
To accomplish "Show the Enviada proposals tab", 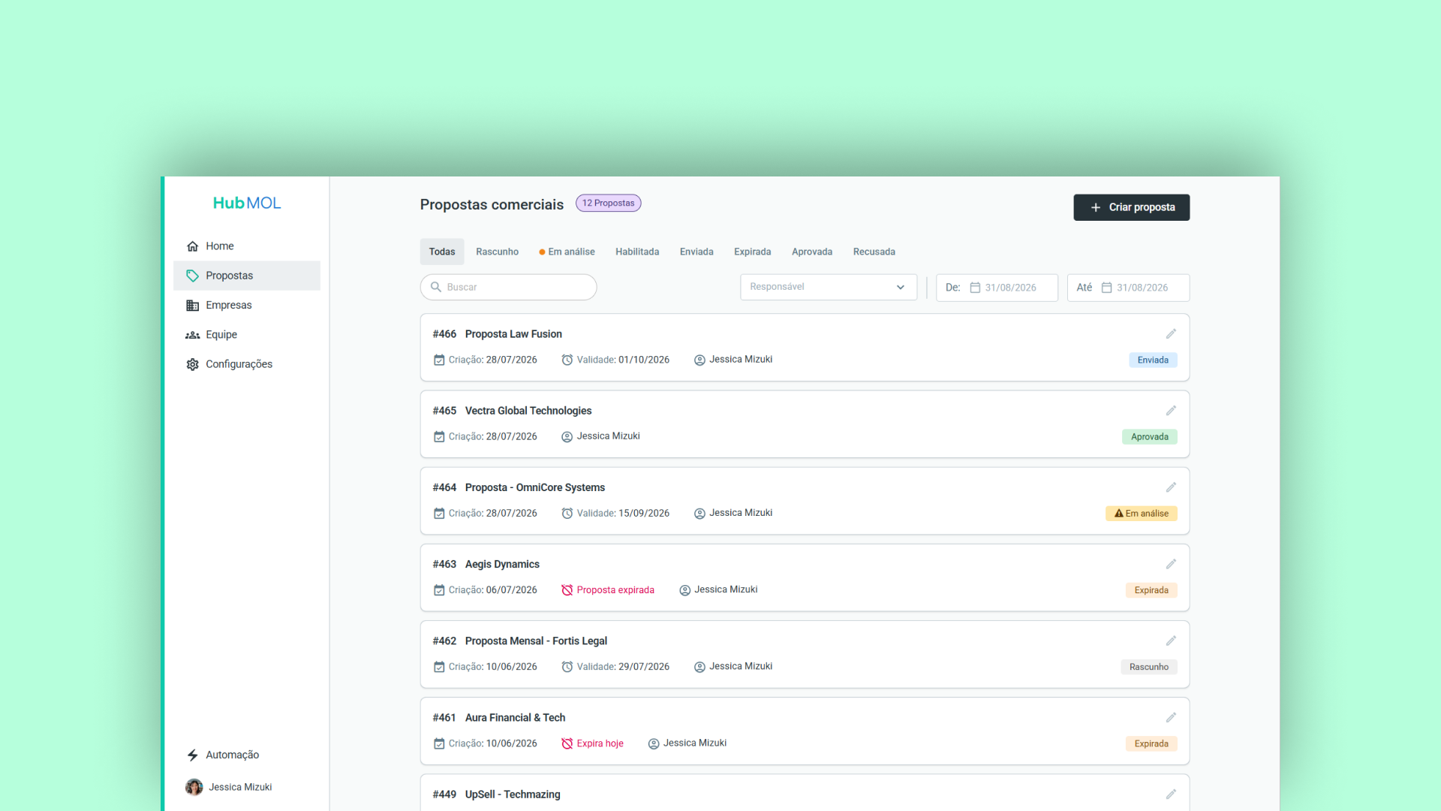I will pyautogui.click(x=696, y=252).
